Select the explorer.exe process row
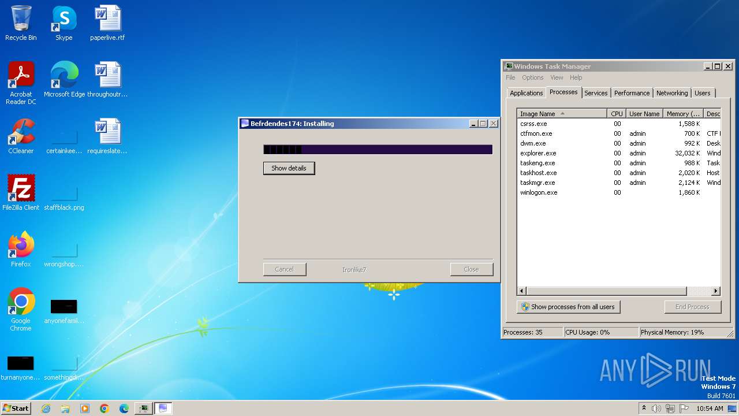Viewport: 739px width, 416px height. click(x=619, y=153)
